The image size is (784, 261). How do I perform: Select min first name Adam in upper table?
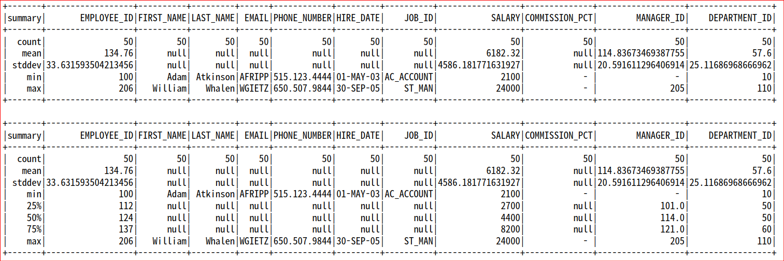177,77
